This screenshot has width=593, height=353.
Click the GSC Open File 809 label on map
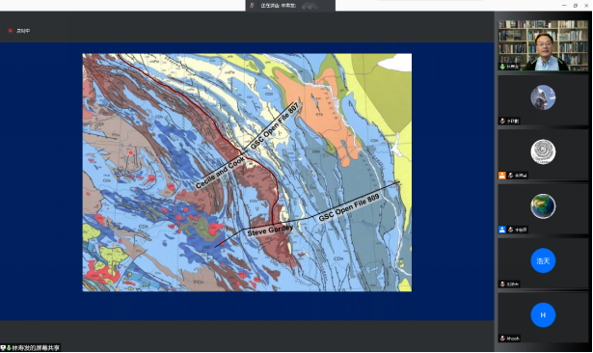[x=349, y=207]
